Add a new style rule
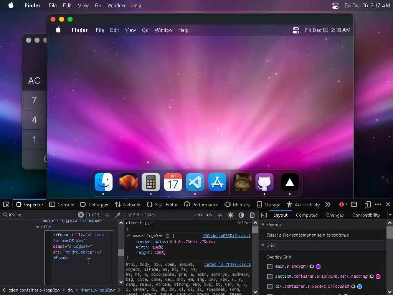 click(x=220, y=215)
